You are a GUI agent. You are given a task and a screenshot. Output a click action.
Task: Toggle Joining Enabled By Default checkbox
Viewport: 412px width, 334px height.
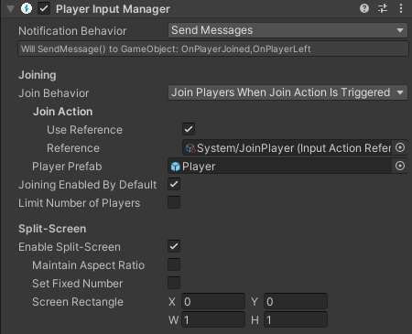click(174, 184)
